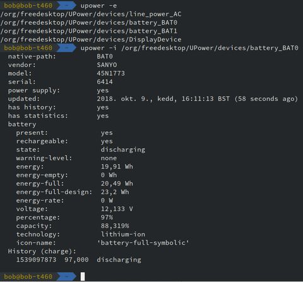Screen dimensions: 303x282
Task: Click the battery_BAT0 path in enumerate output
Action: tap(89, 23)
